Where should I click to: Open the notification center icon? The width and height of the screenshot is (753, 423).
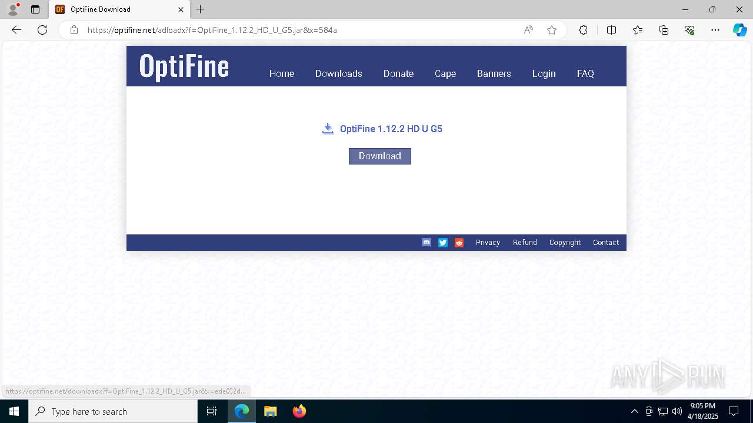tap(734, 411)
